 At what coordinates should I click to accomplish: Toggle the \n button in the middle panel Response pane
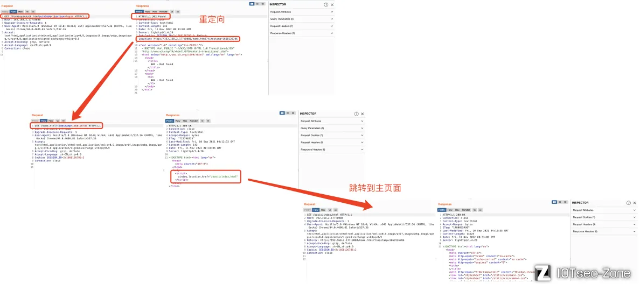coord(202,120)
